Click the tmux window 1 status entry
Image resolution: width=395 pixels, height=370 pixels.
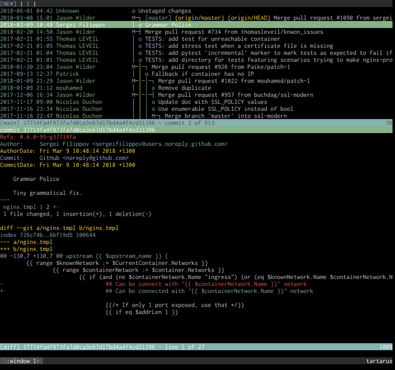(21, 361)
